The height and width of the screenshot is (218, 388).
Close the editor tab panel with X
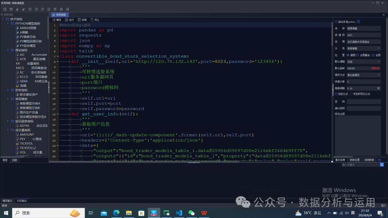pos(384,15)
